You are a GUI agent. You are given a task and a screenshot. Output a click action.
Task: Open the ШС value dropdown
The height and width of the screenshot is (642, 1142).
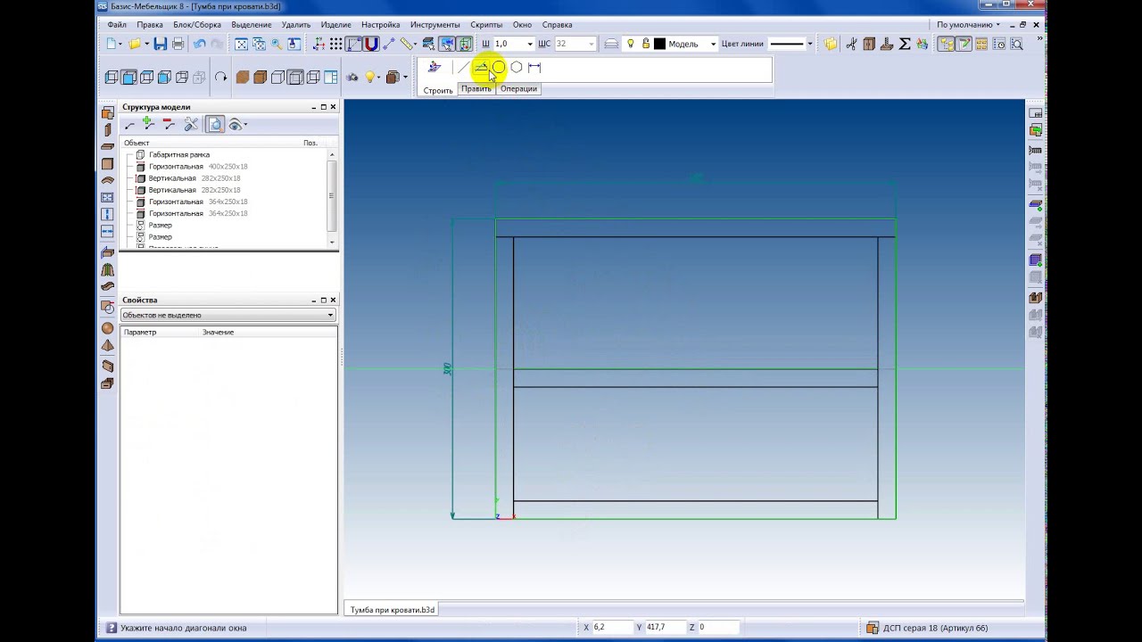(x=591, y=44)
